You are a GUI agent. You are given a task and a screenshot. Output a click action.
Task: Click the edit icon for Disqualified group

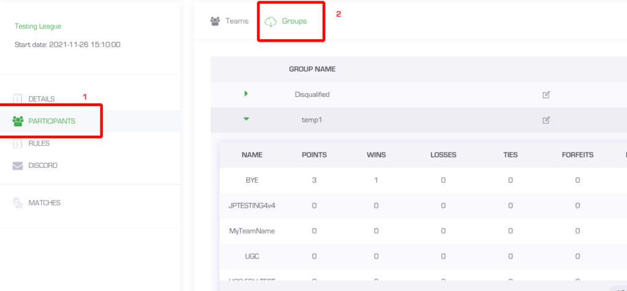[546, 95]
